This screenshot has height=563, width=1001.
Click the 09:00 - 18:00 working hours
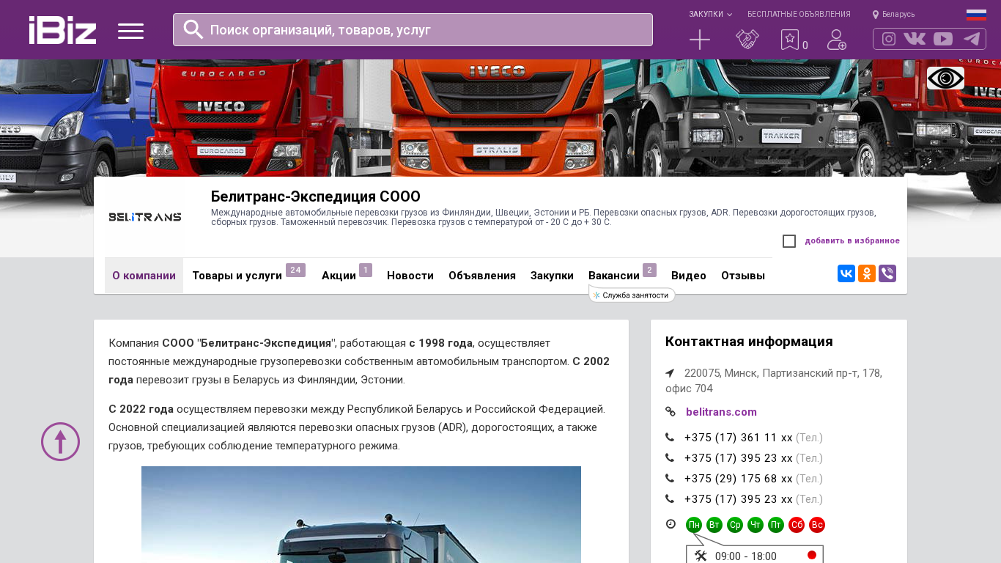coord(746,556)
